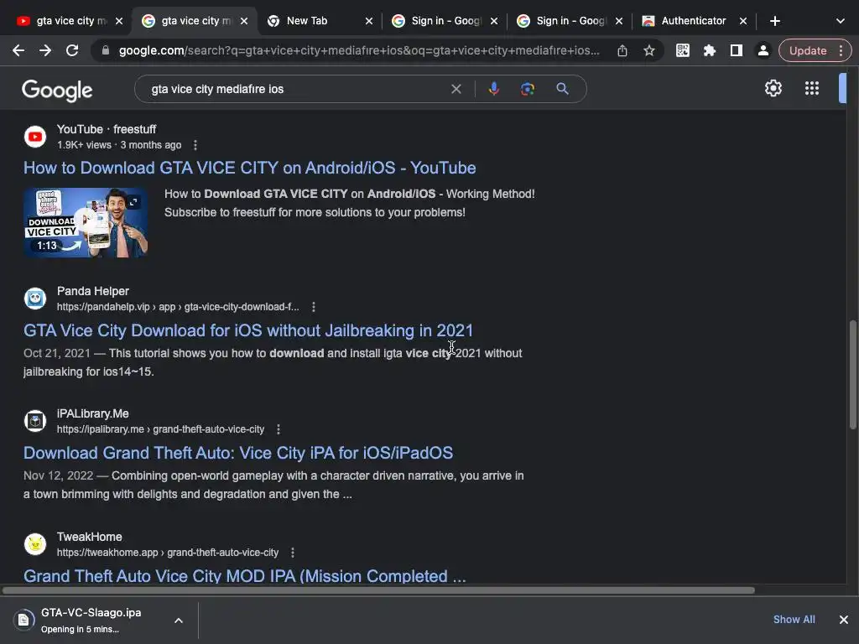Go to the Google homepage logo
The height and width of the screenshot is (644, 859).
tap(57, 91)
